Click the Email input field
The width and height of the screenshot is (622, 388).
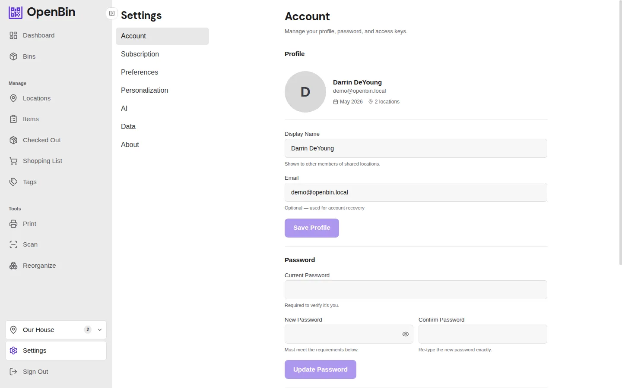[416, 192]
